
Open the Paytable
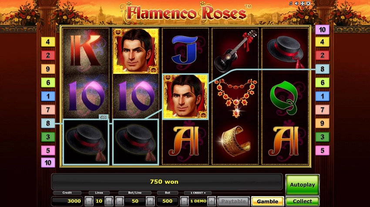(x=233, y=201)
